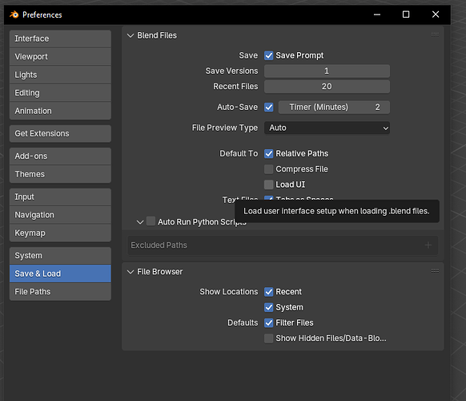Go to the Get Extensions tab
The height and width of the screenshot is (401, 466).
[60, 133]
